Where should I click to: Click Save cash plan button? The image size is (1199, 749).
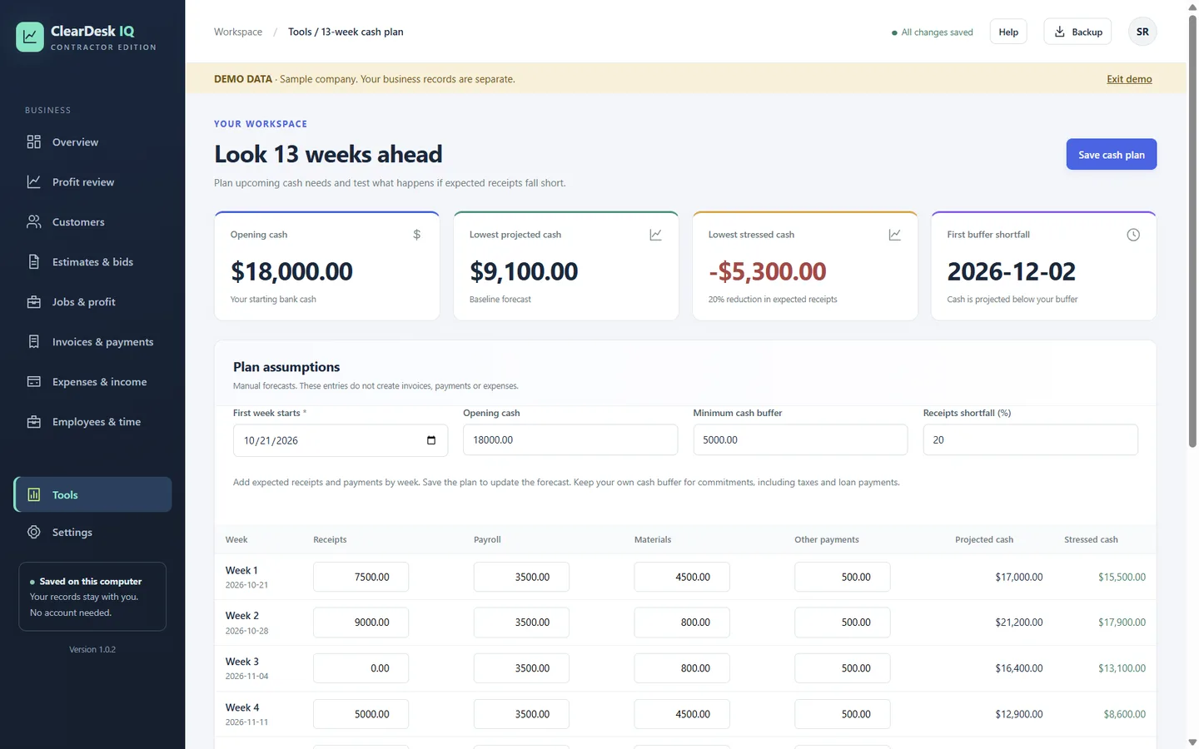[x=1112, y=154]
